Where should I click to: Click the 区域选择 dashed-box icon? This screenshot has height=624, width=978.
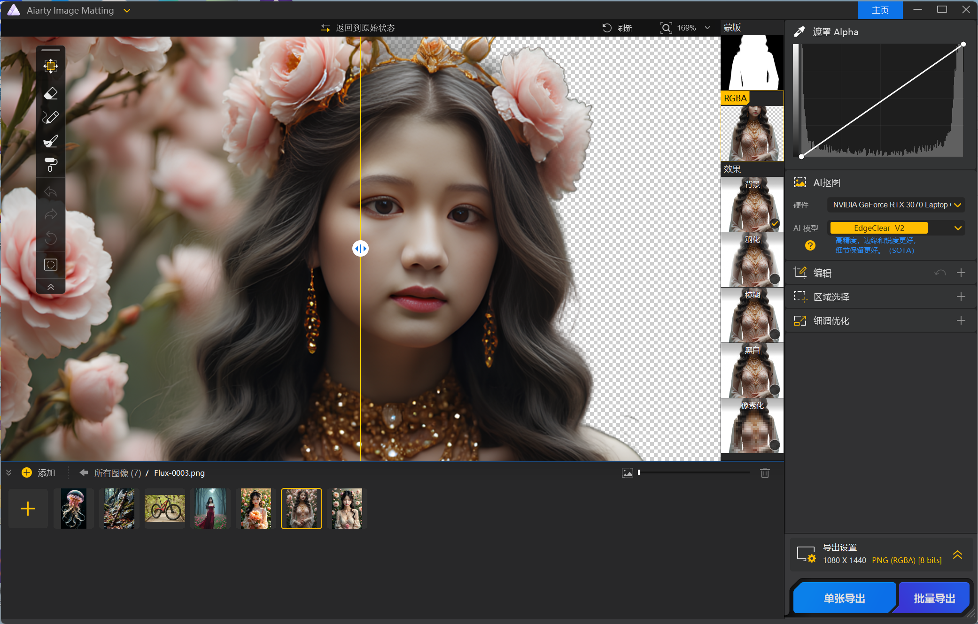[x=800, y=297]
